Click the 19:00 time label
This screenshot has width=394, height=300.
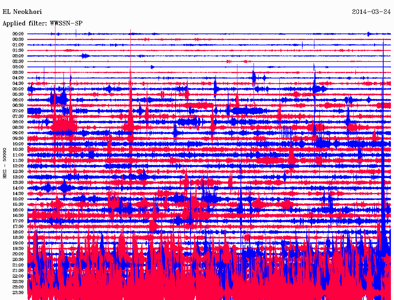pyautogui.click(x=18, y=243)
